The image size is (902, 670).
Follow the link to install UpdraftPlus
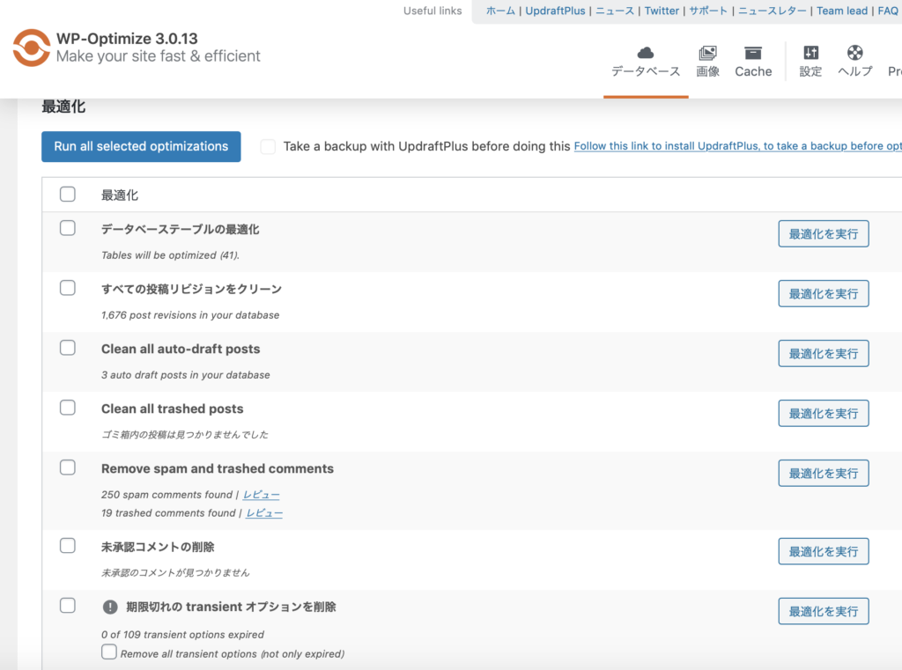736,146
